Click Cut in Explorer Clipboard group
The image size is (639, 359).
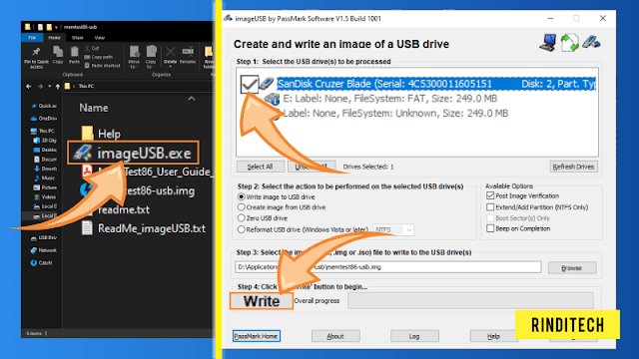tap(92, 48)
